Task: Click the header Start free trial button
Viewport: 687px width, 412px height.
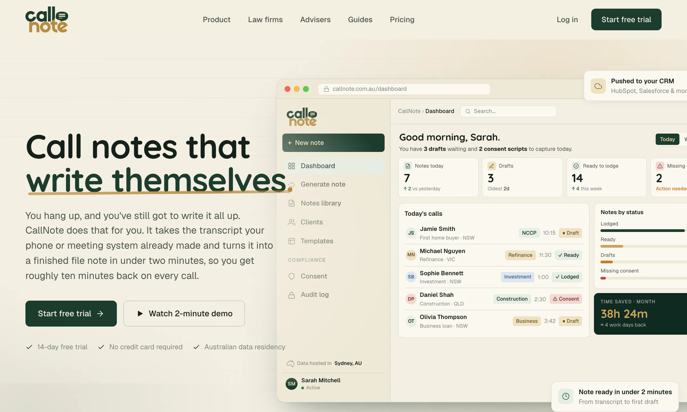Action: pyautogui.click(x=626, y=19)
